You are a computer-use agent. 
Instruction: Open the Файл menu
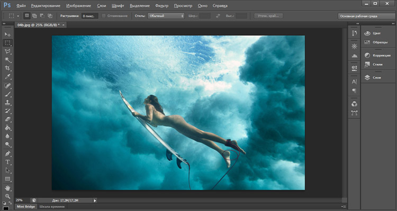pos(21,6)
